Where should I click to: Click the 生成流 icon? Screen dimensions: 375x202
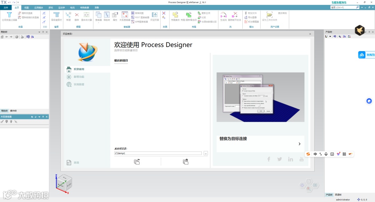(223, 15)
